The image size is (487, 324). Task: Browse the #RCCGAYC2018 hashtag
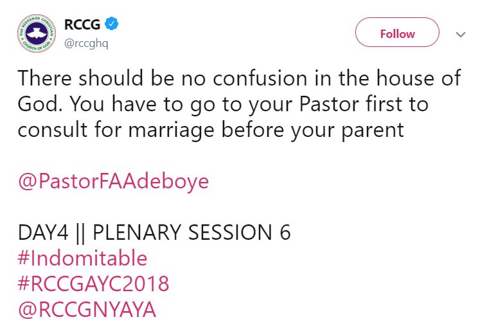pyautogui.click(x=93, y=284)
